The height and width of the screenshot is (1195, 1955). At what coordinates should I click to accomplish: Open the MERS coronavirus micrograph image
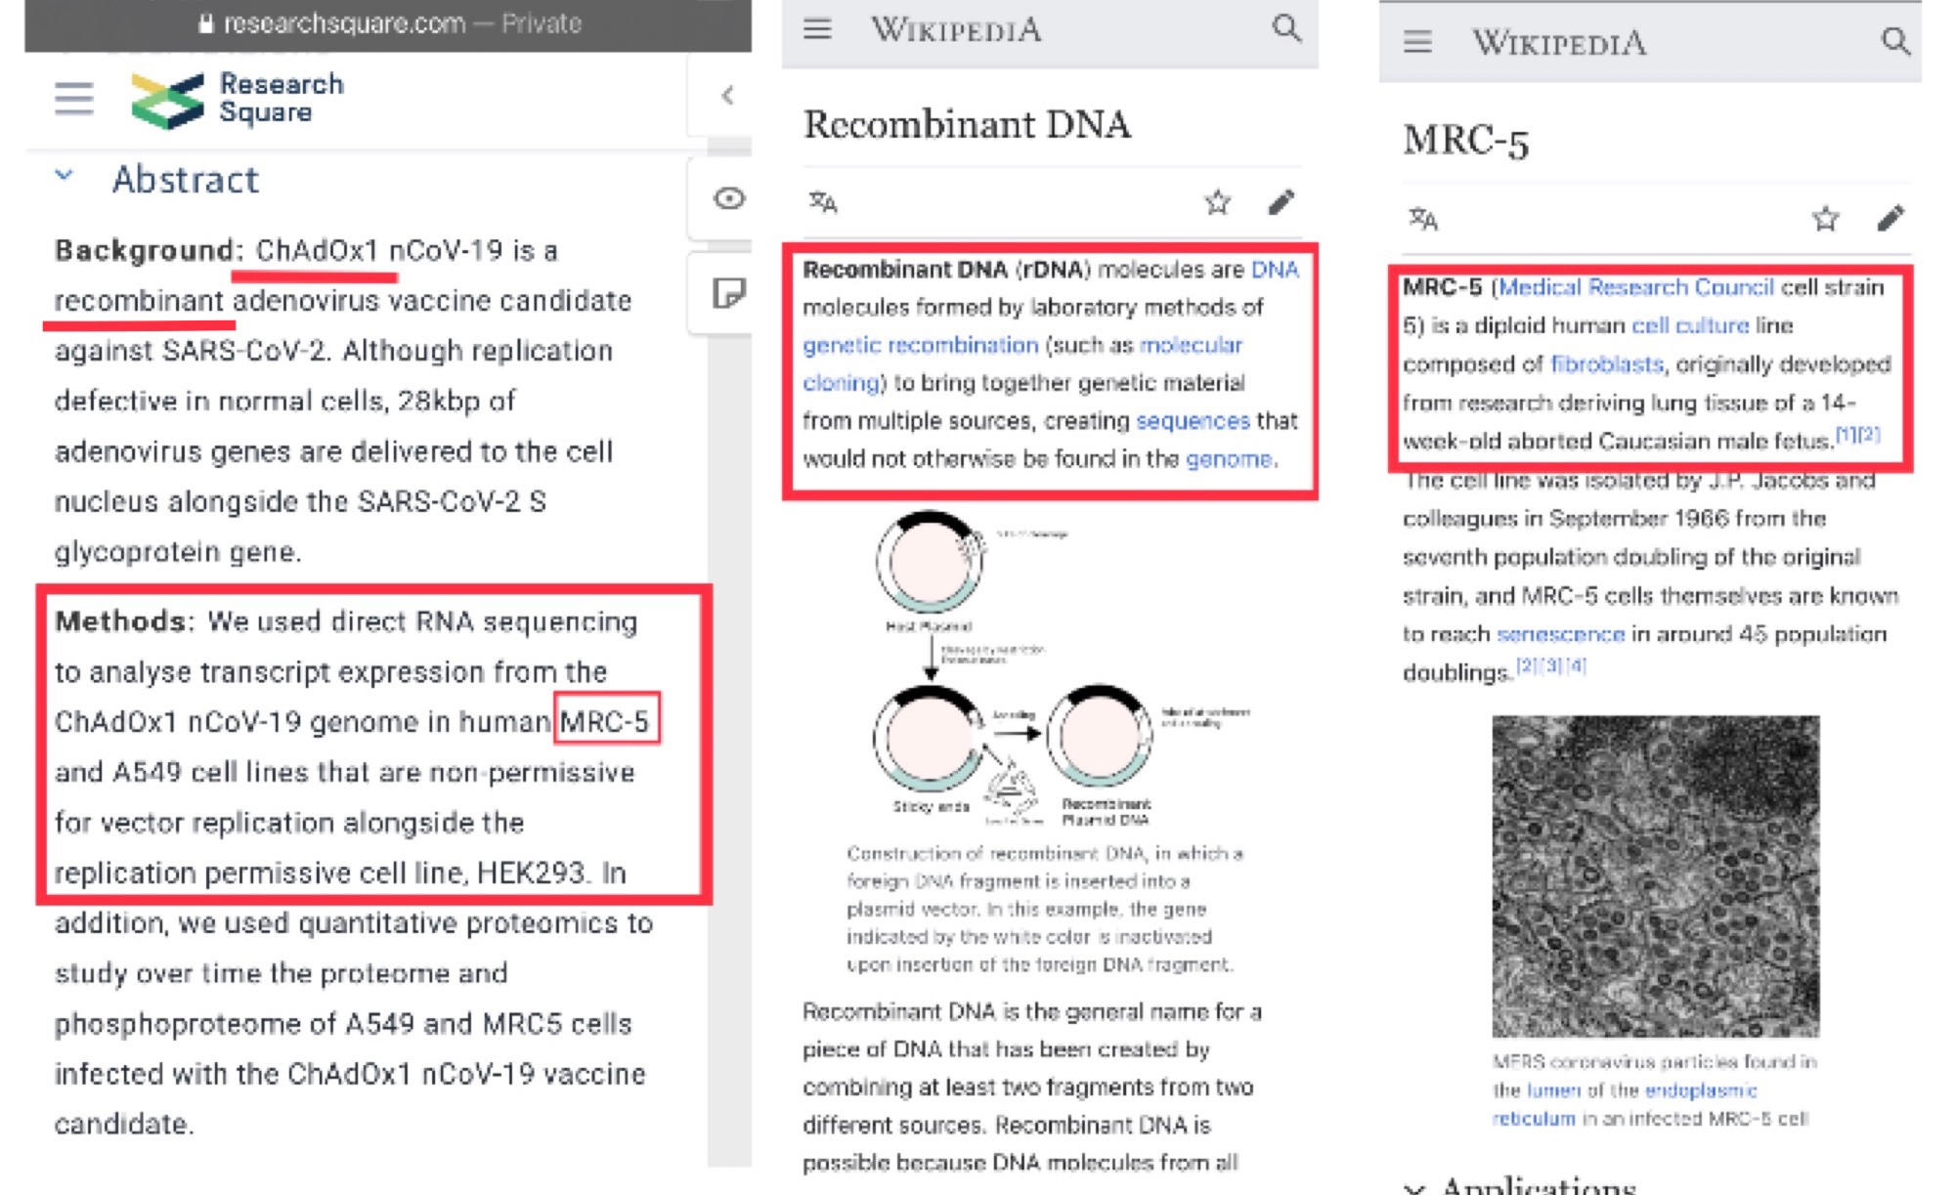(1655, 876)
